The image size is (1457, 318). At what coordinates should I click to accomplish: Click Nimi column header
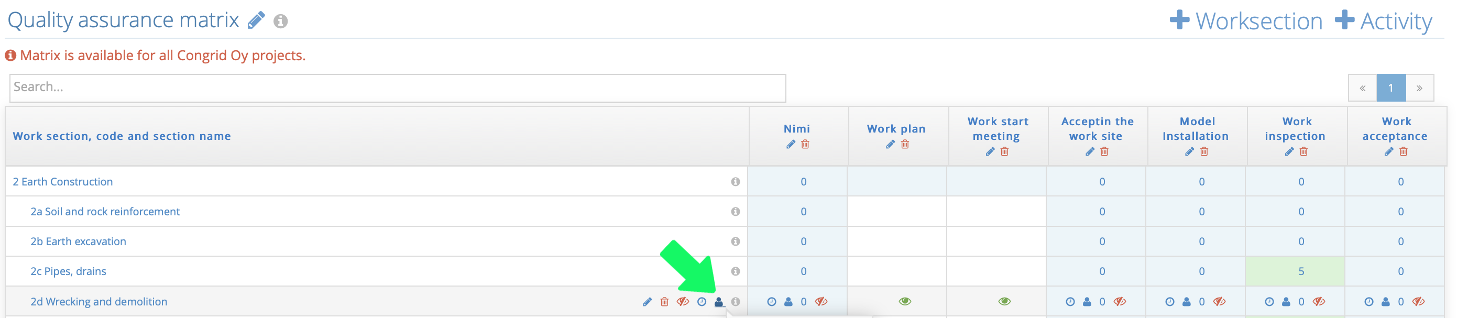tap(797, 129)
